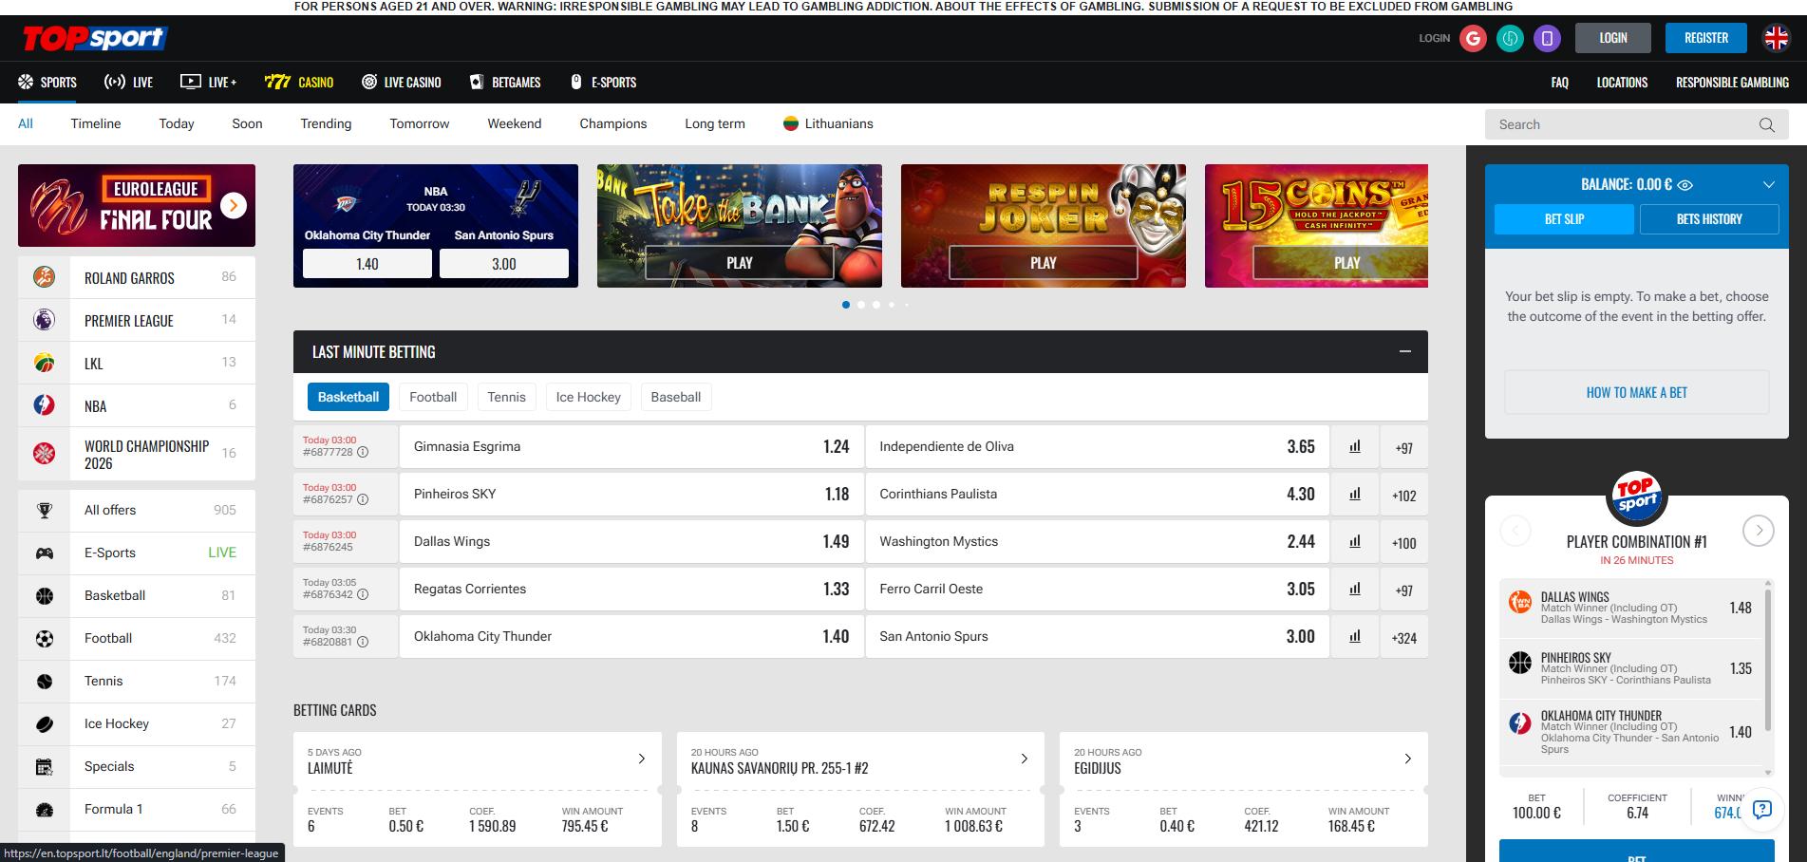The image size is (1807, 862).
Task: Bet on Gimnasia Esgrima at 1.24
Action: coord(631,446)
